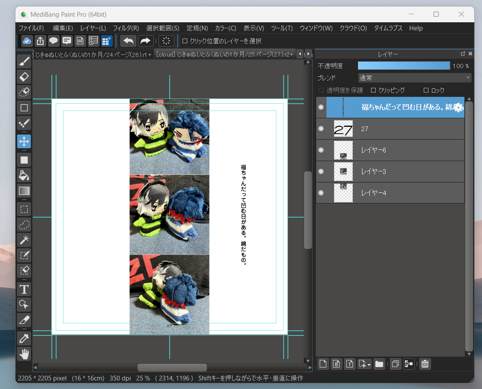482x389 pixels.
Task: Enable the Clipping checkbox
Action: 373,90
